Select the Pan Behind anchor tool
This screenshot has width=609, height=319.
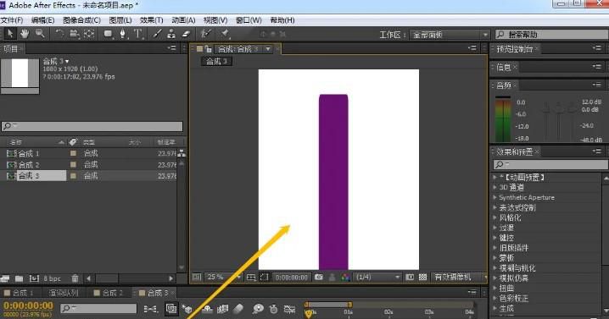pyautogui.click(x=89, y=34)
